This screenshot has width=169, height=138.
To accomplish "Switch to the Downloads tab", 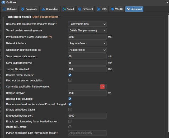I will tap(29, 9).
